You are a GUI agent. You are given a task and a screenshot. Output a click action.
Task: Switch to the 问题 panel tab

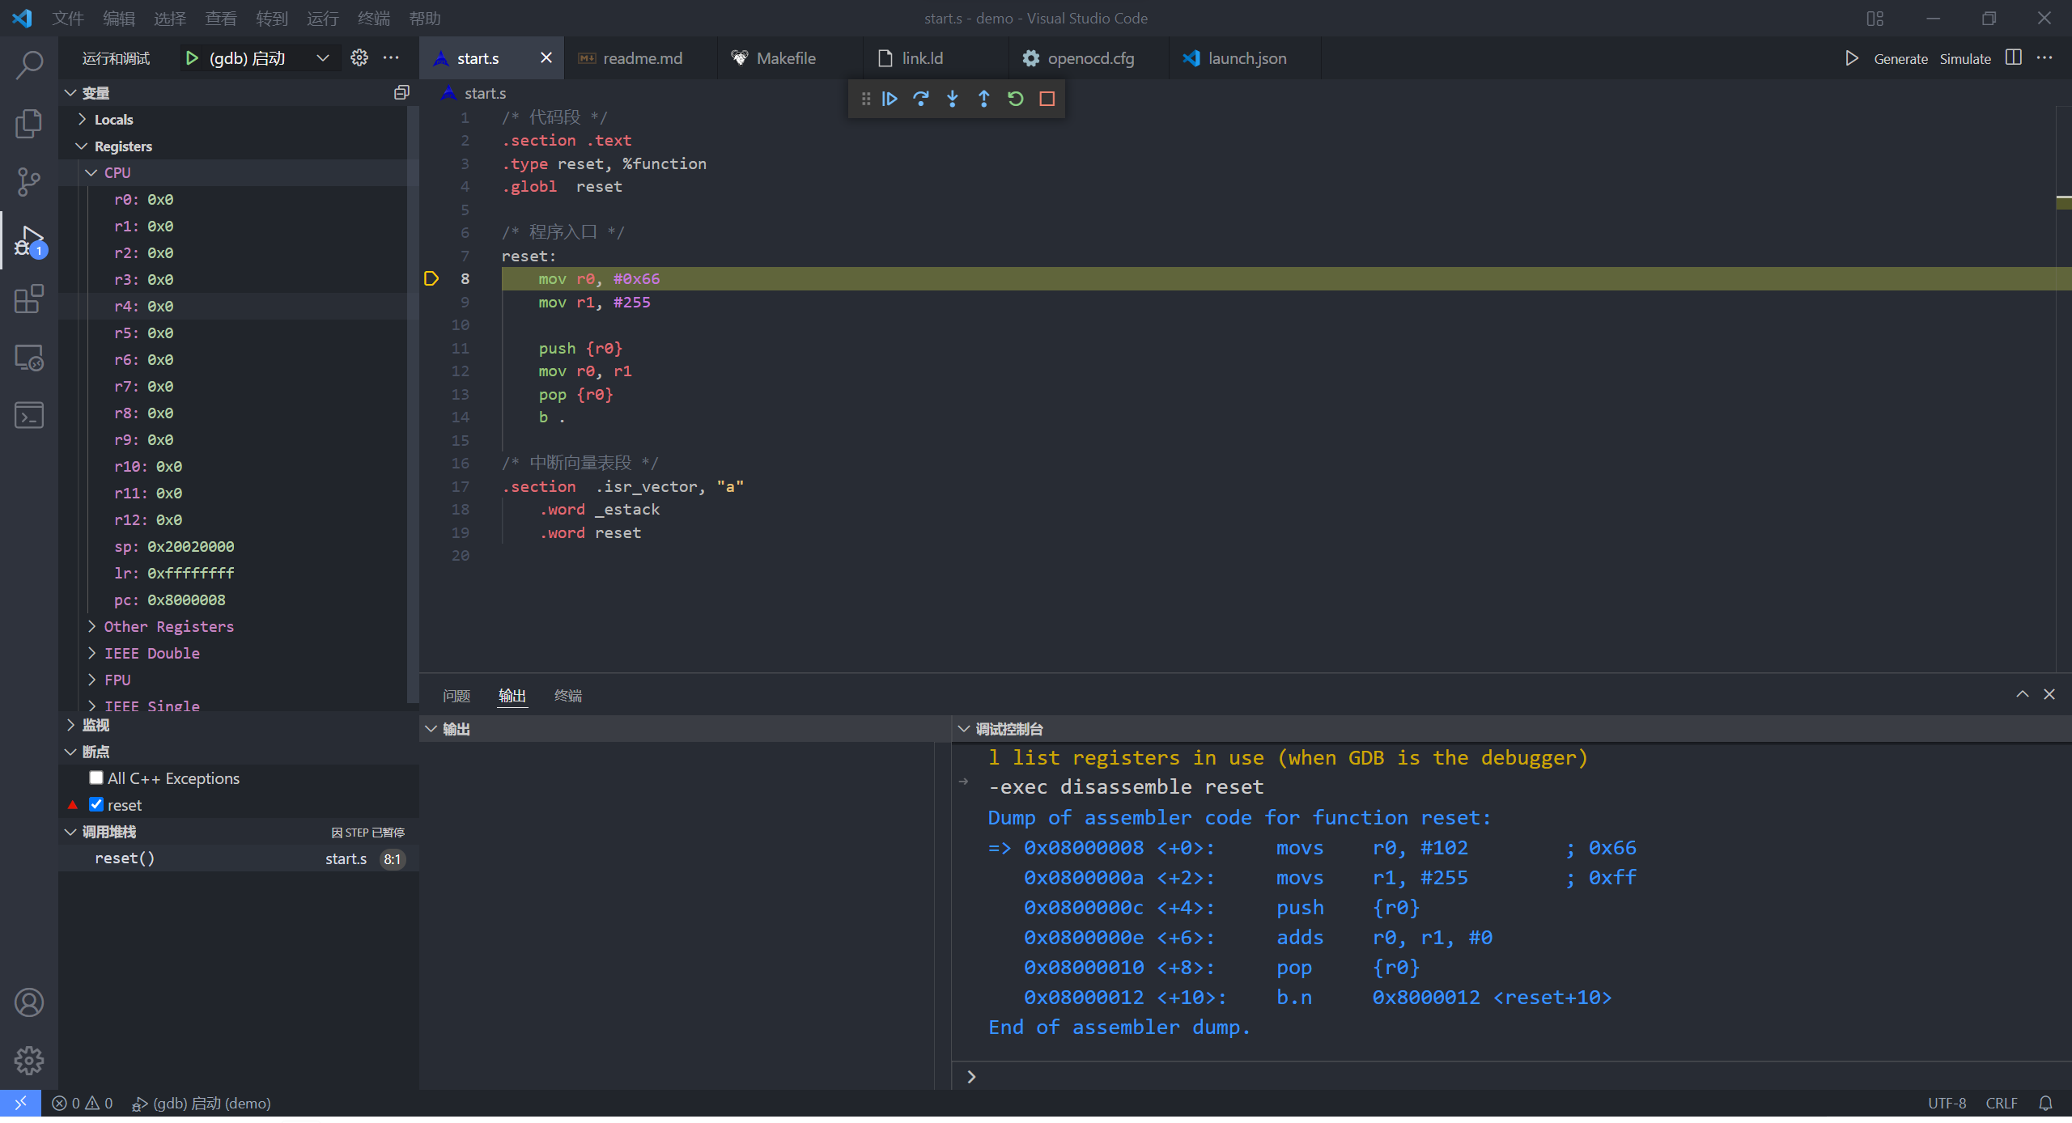[456, 696]
